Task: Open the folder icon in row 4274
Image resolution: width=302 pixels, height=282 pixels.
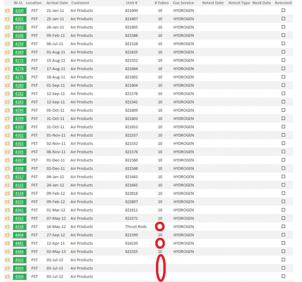Action: pos(8,69)
